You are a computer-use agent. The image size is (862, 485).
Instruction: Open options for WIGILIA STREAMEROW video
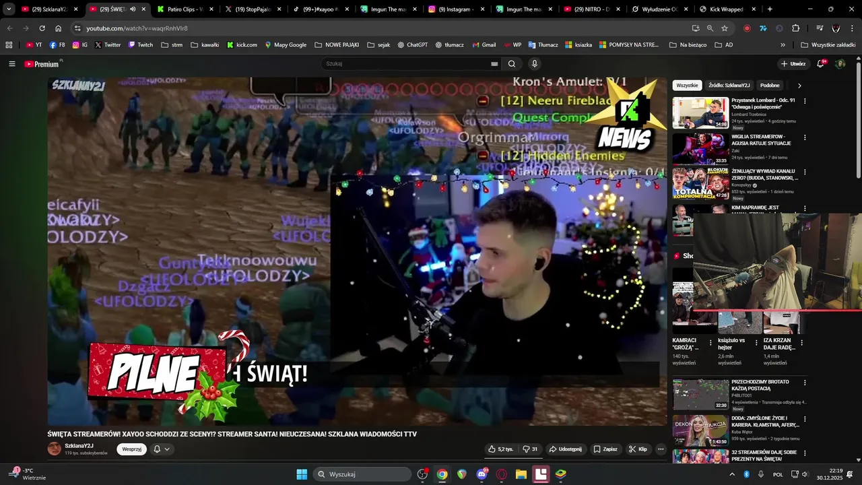point(804,138)
